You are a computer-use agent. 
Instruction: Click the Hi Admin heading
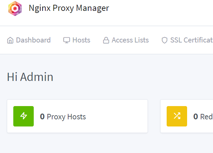(30, 77)
